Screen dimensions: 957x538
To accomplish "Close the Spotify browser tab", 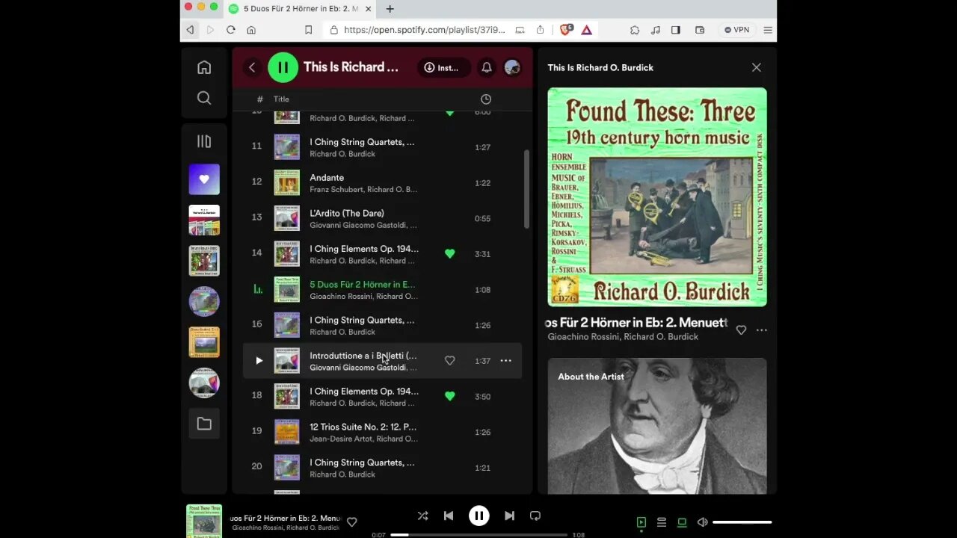I will tap(368, 9).
